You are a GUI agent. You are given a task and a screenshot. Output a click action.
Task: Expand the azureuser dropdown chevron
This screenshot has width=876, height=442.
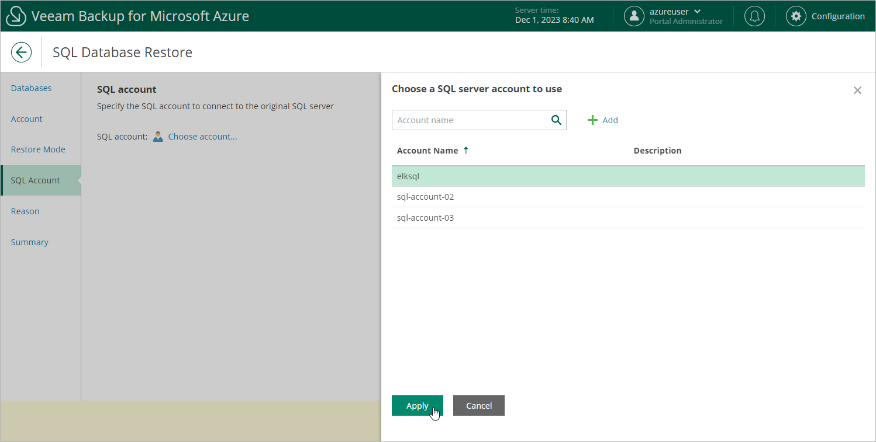pos(697,12)
